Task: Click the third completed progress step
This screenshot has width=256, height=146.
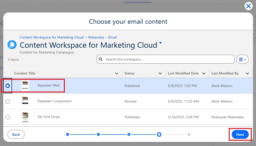Action: pos(129,134)
